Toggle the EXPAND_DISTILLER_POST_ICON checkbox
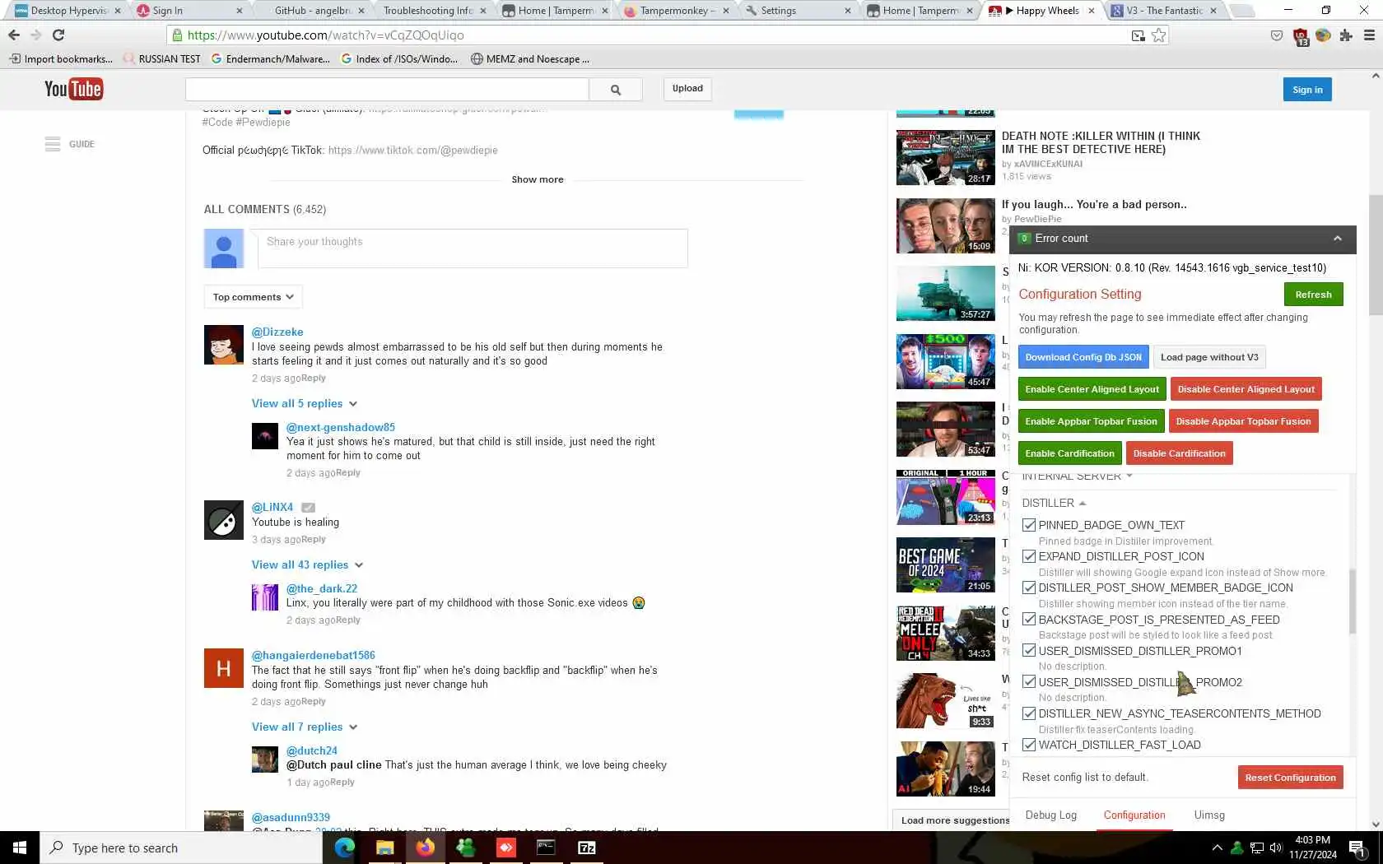This screenshot has width=1383, height=864. click(1029, 556)
